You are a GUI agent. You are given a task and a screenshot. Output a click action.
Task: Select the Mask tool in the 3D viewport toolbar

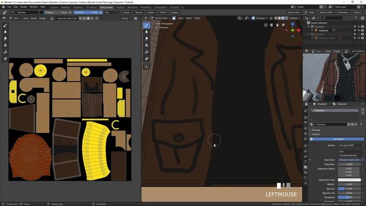[146, 58]
